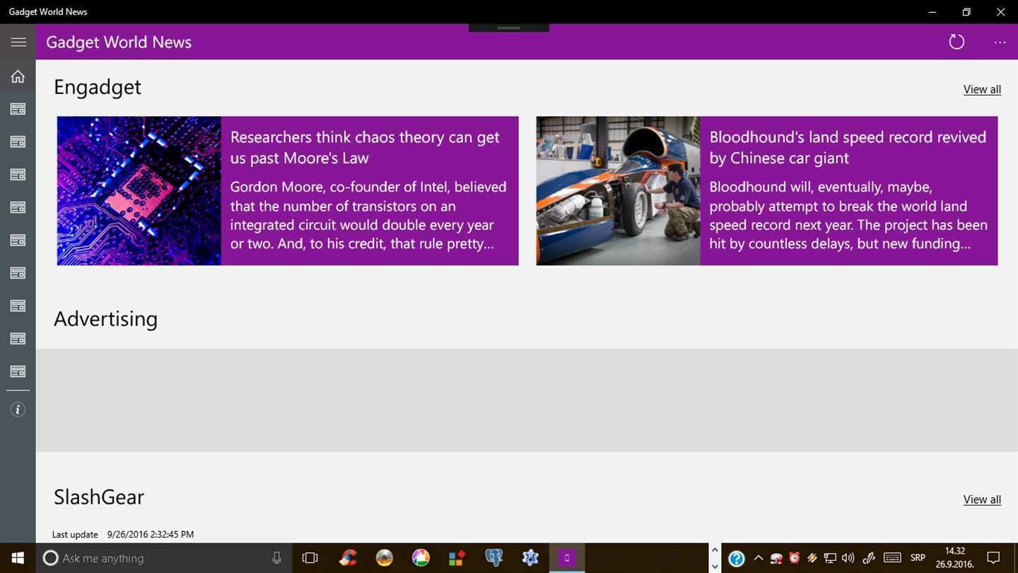The width and height of the screenshot is (1018, 573).
Task: Open the Bloodhound car photo thumbnail
Action: [x=618, y=191]
